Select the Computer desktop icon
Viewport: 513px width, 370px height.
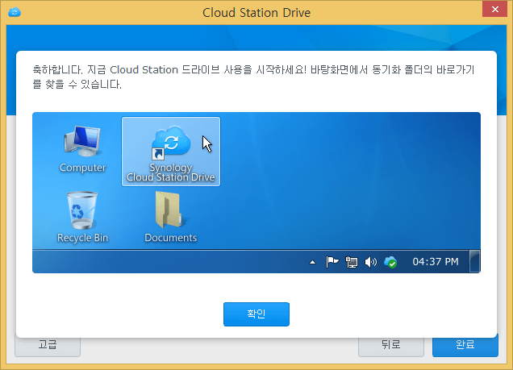tap(82, 149)
